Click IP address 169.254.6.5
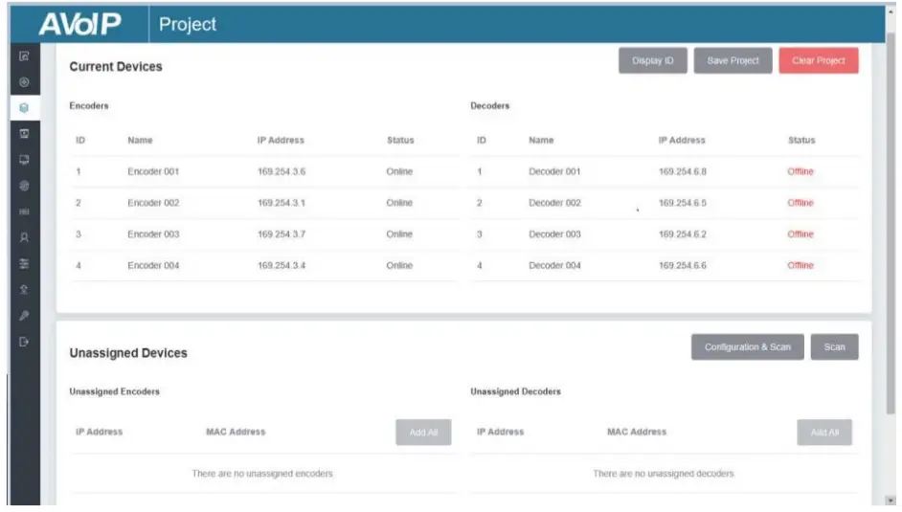 click(x=683, y=203)
